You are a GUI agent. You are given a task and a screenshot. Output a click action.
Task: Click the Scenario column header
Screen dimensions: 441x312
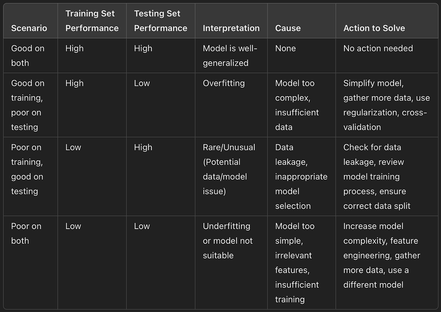point(29,28)
